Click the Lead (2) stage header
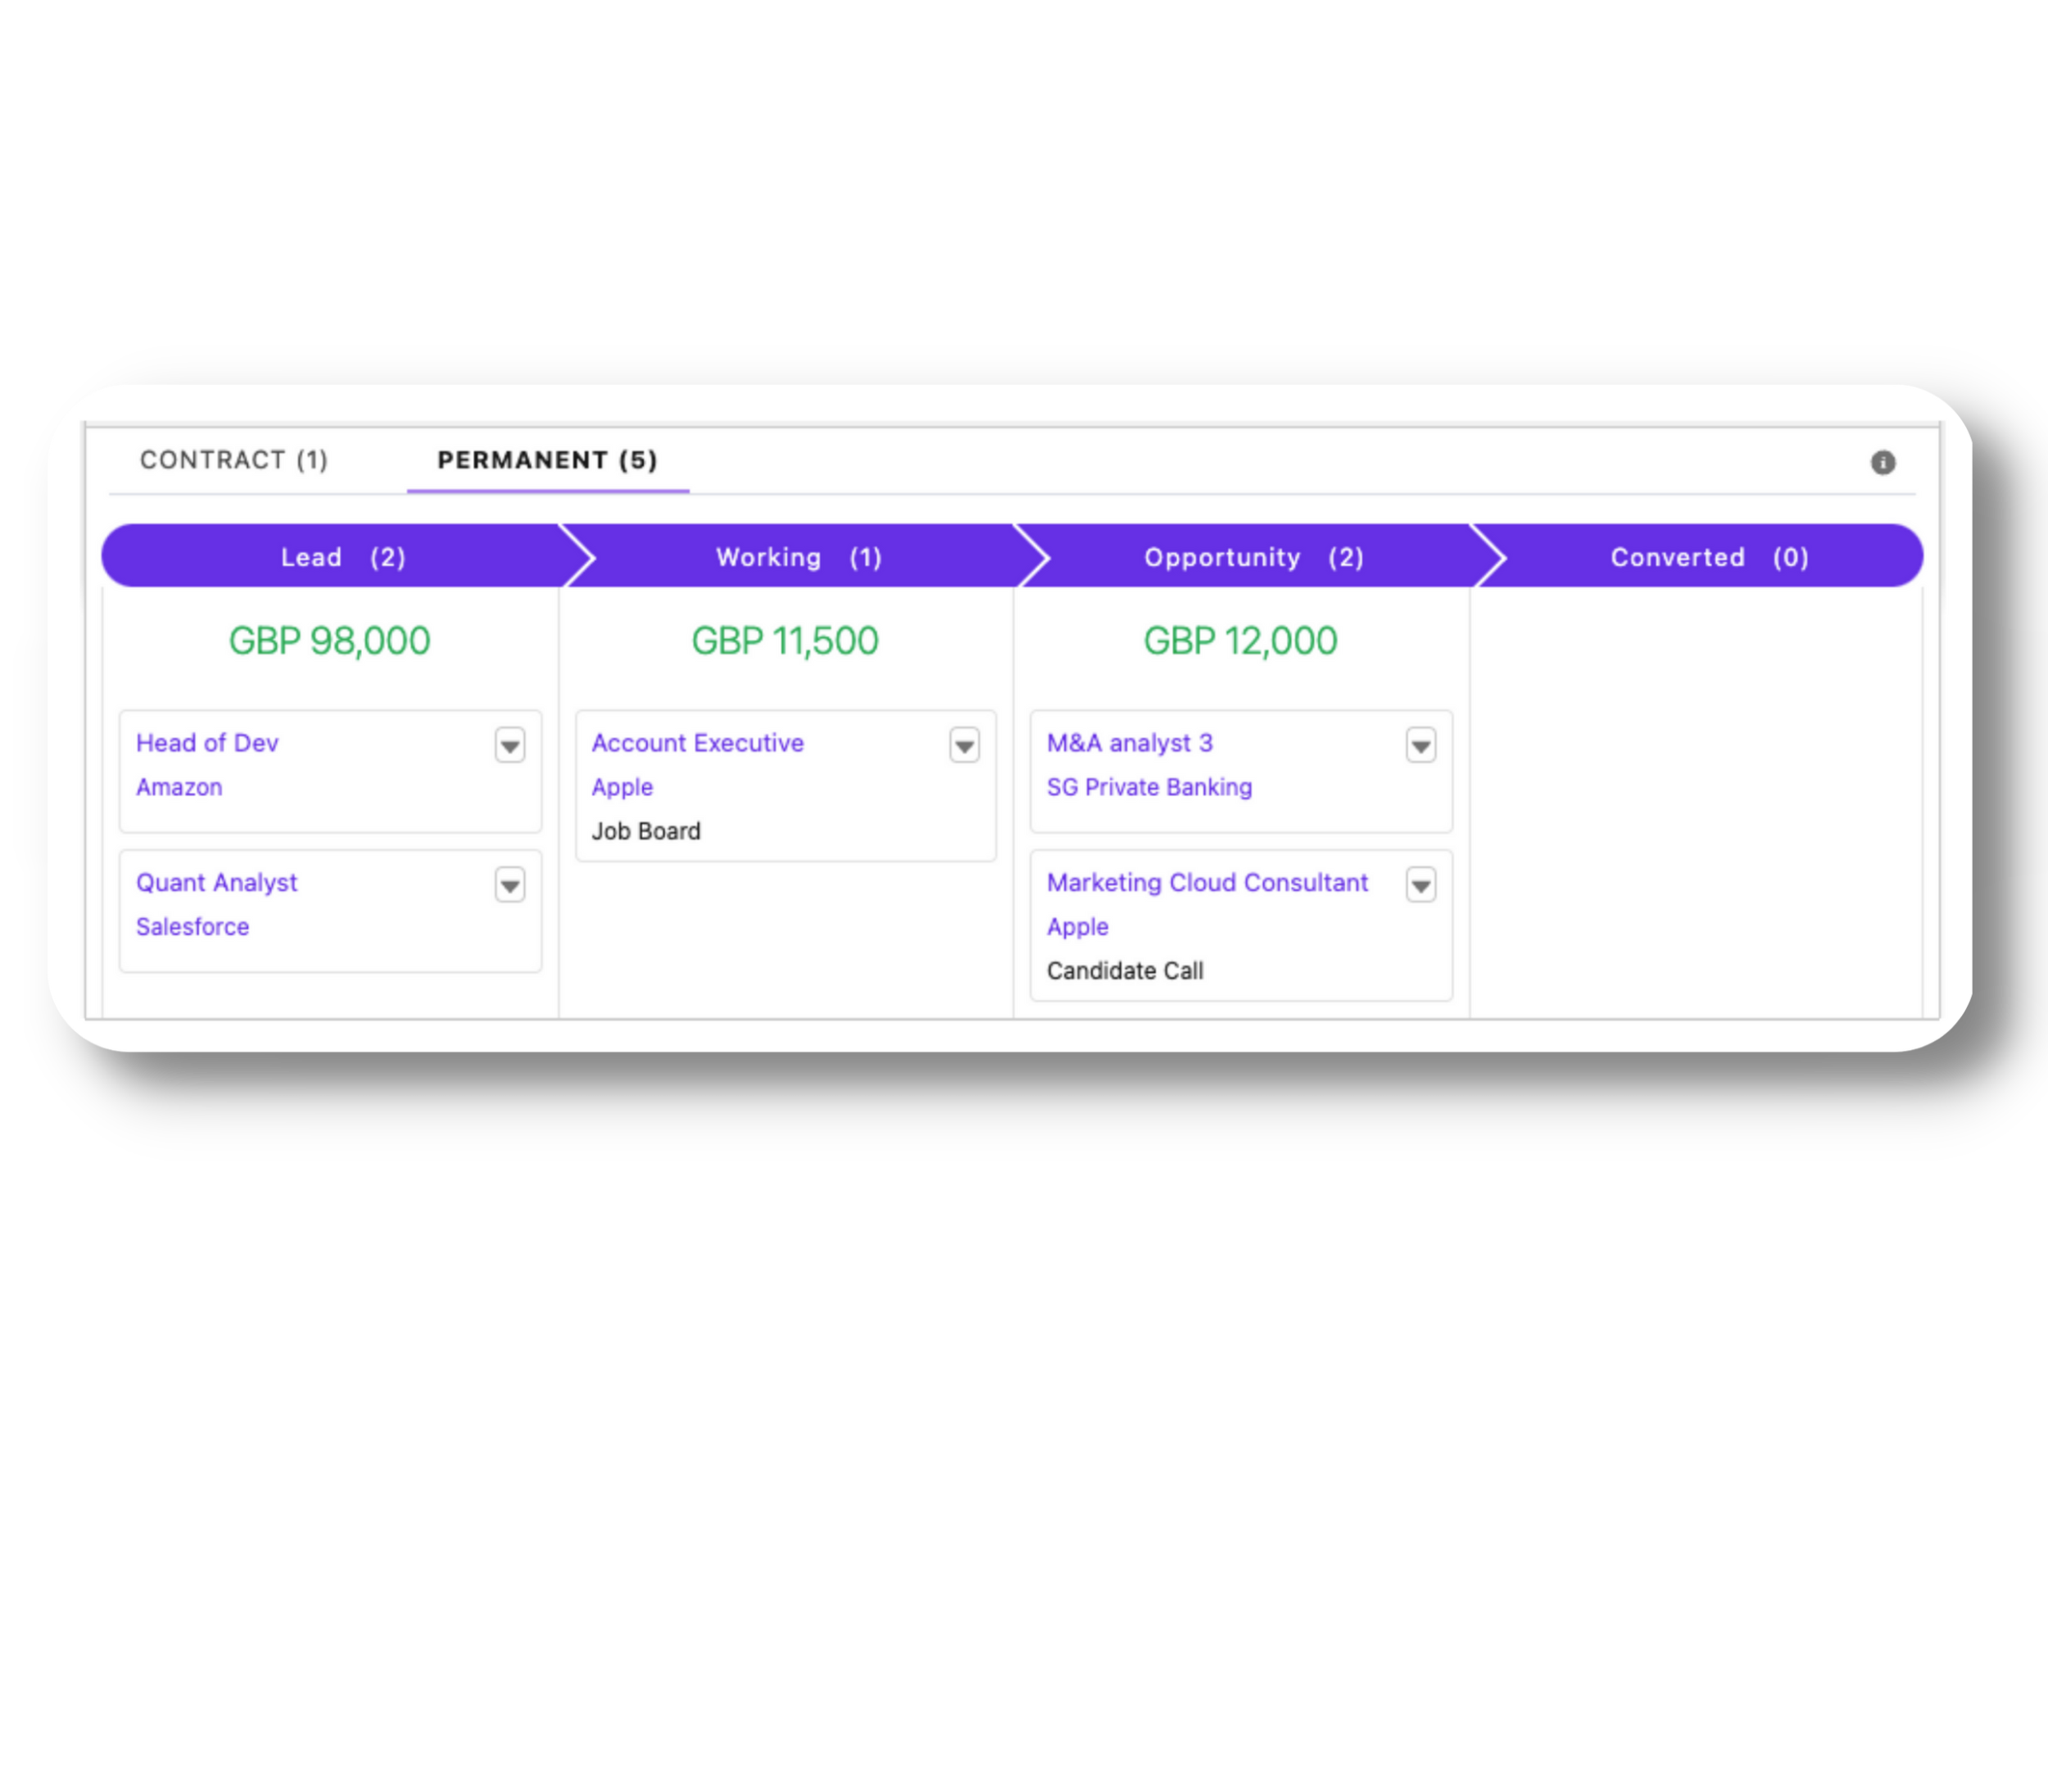2048x1792 pixels. pos(342,557)
